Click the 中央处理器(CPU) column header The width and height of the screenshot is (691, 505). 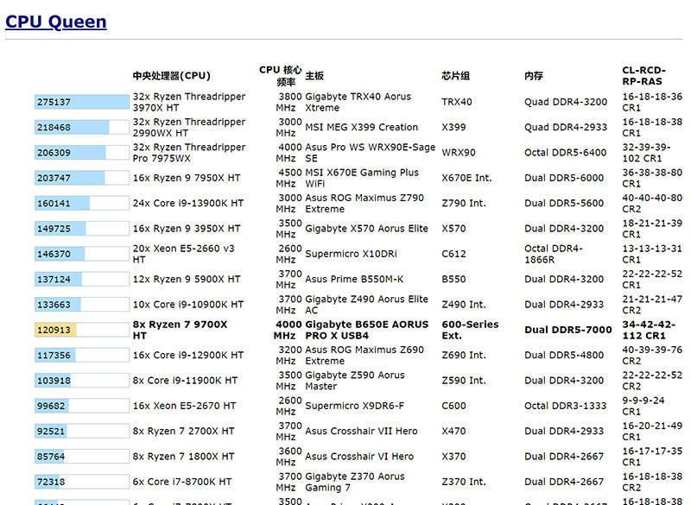(171, 76)
